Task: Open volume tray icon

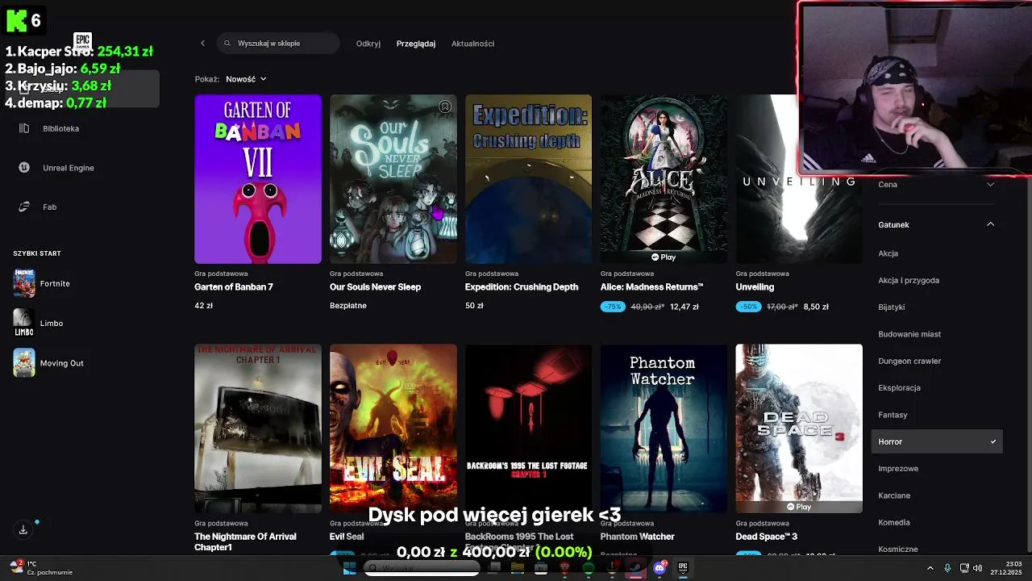Action: tap(977, 568)
